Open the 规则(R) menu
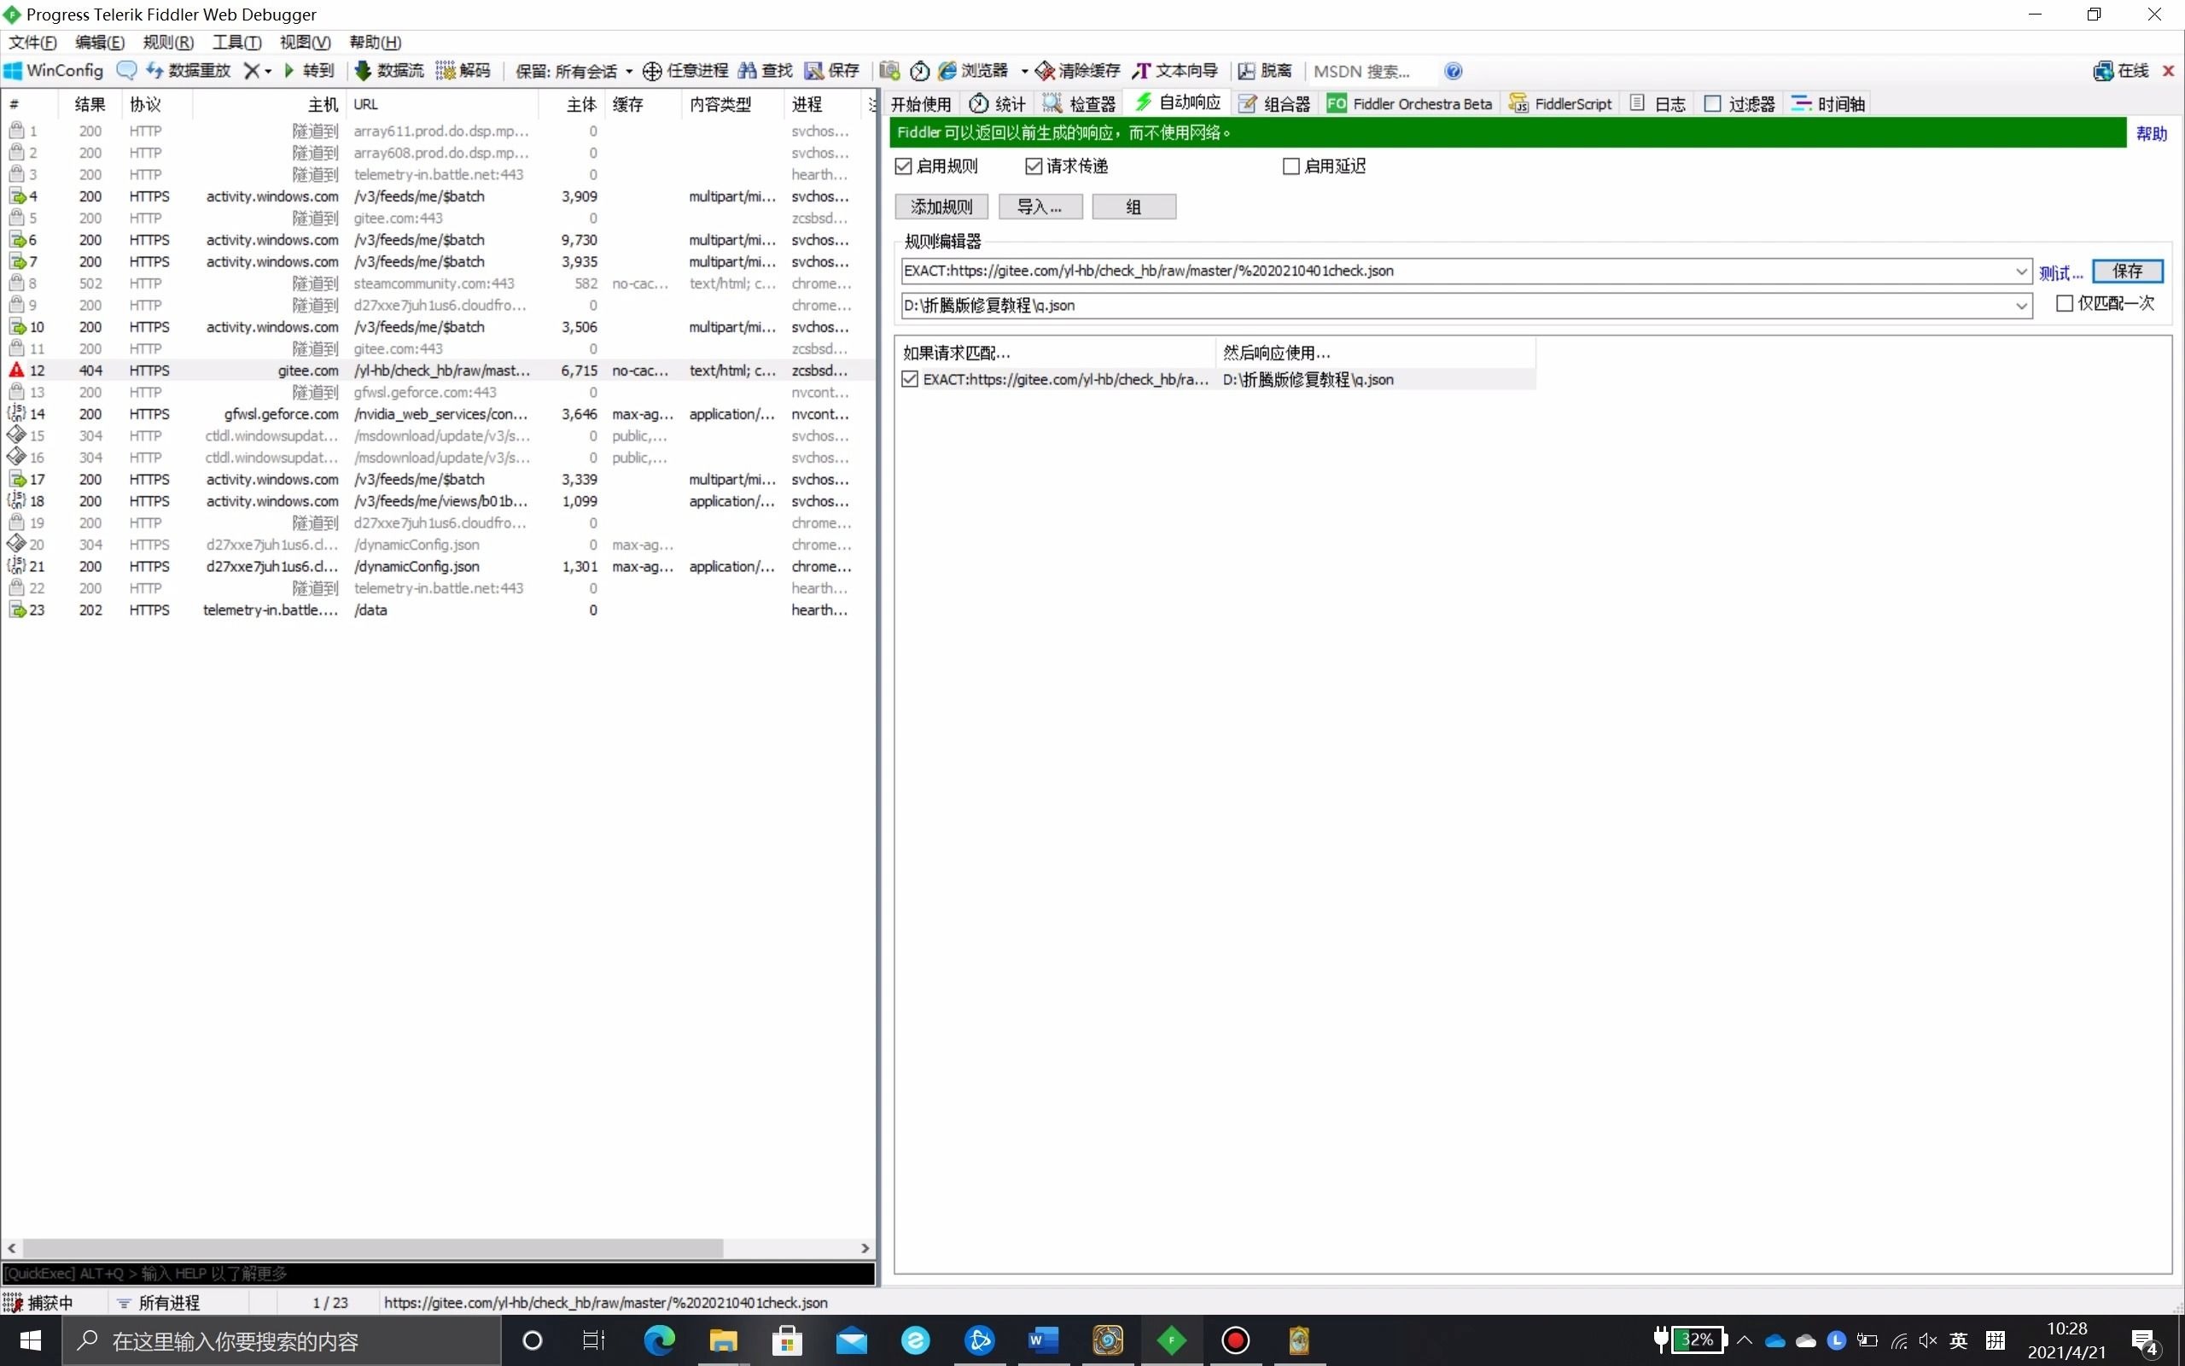The image size is (2185, 1366). [x=168, y=43]
